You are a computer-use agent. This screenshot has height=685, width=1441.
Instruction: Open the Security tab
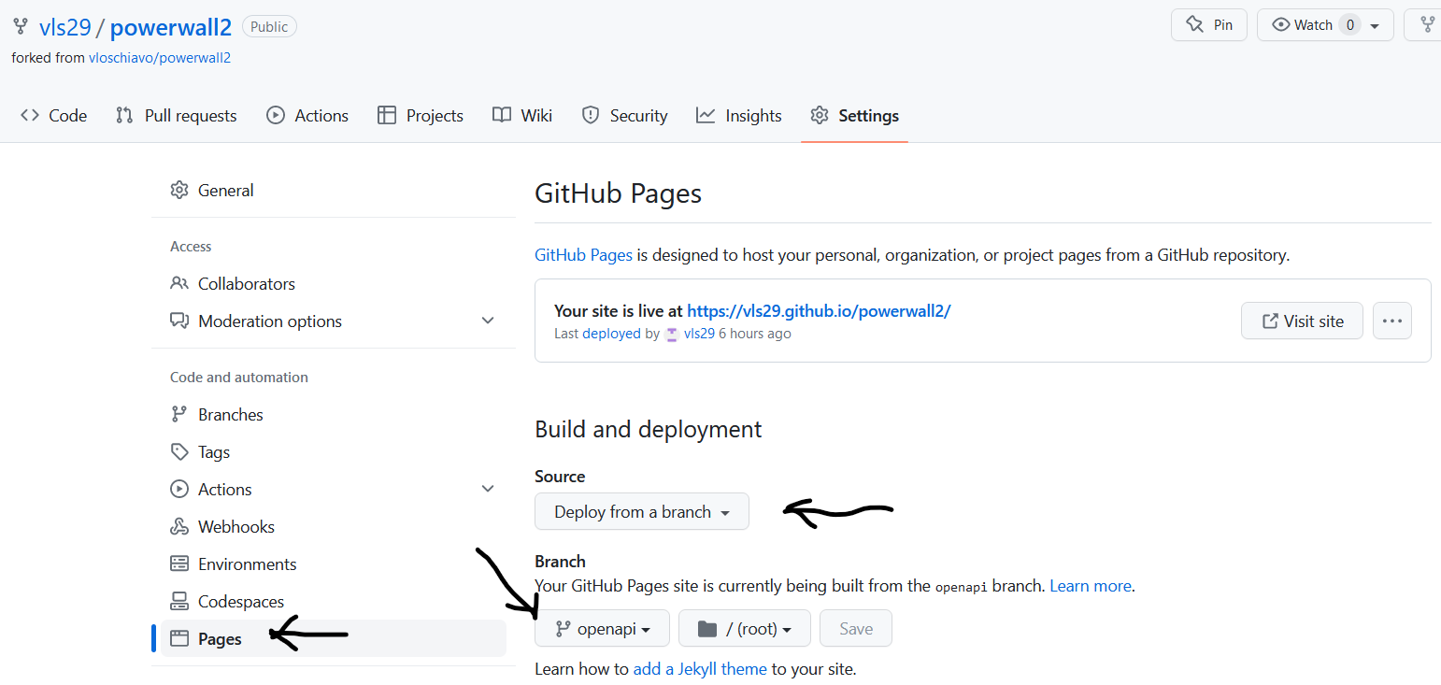pyautogui.click(x=624, y=116)
